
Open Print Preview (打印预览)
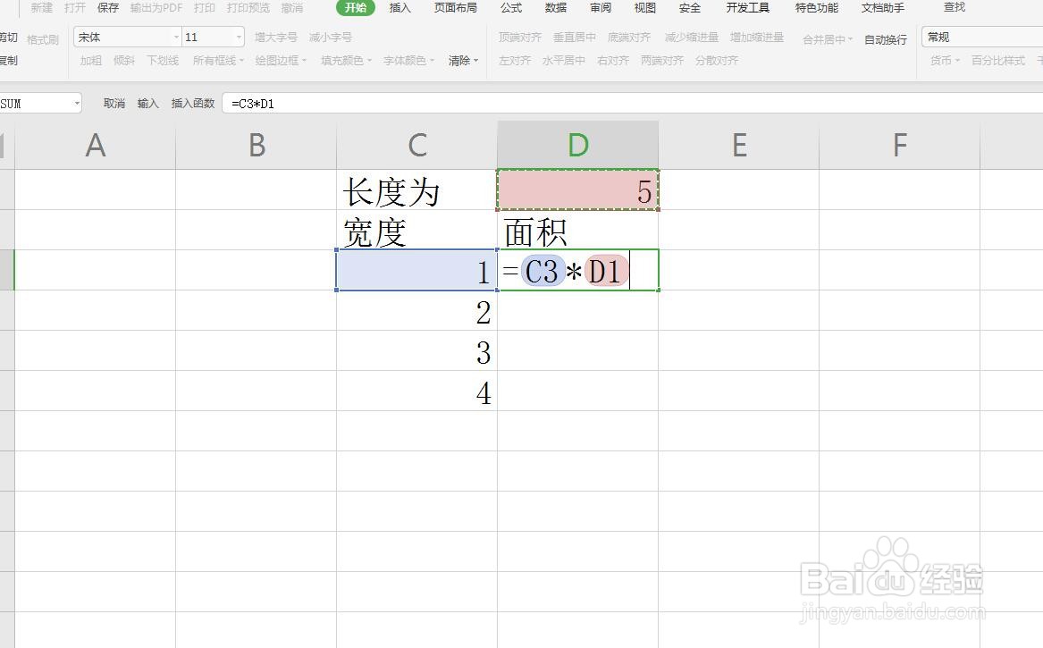(248, 7)
